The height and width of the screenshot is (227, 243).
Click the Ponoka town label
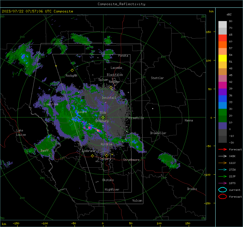pyautogui.click(x=123, y=56)
